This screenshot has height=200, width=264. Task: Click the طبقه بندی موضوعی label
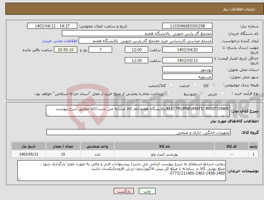(x=241, y=85)
